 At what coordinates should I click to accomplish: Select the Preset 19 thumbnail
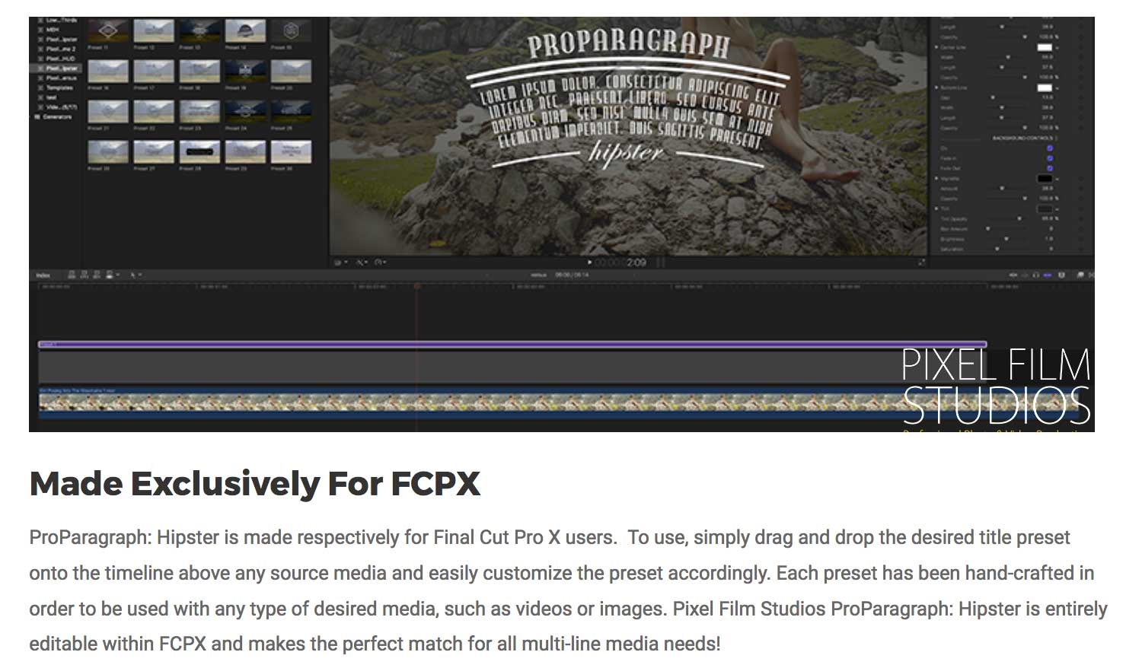[x=245, y=72]
